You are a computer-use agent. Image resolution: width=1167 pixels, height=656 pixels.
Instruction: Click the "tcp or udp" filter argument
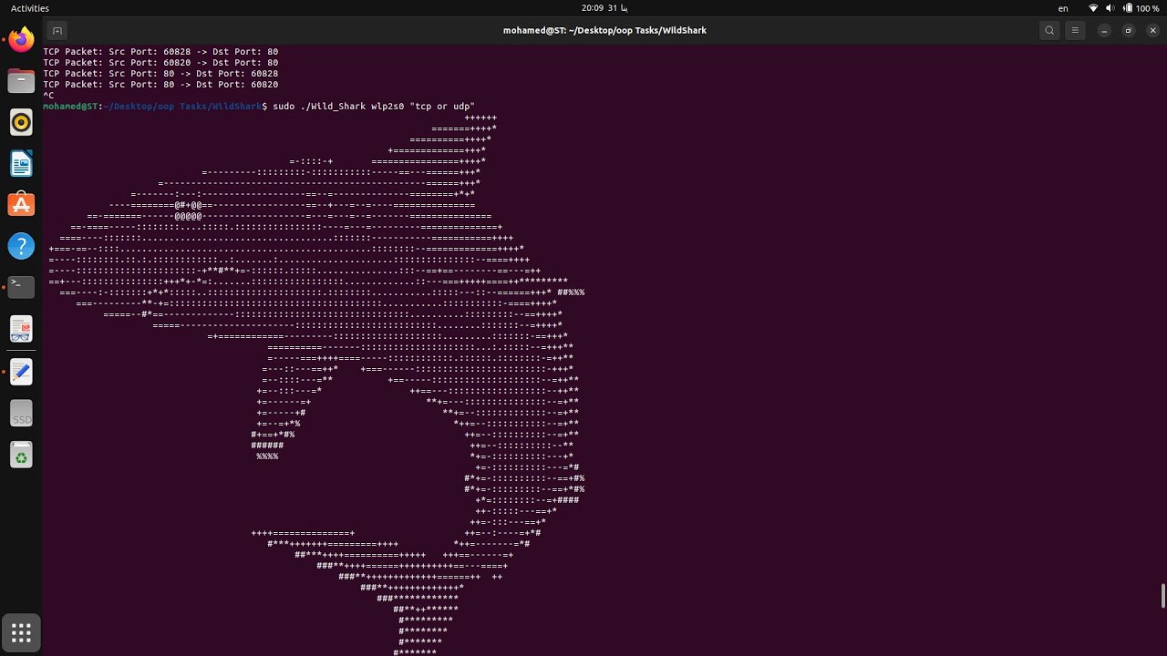coord(442,107)
